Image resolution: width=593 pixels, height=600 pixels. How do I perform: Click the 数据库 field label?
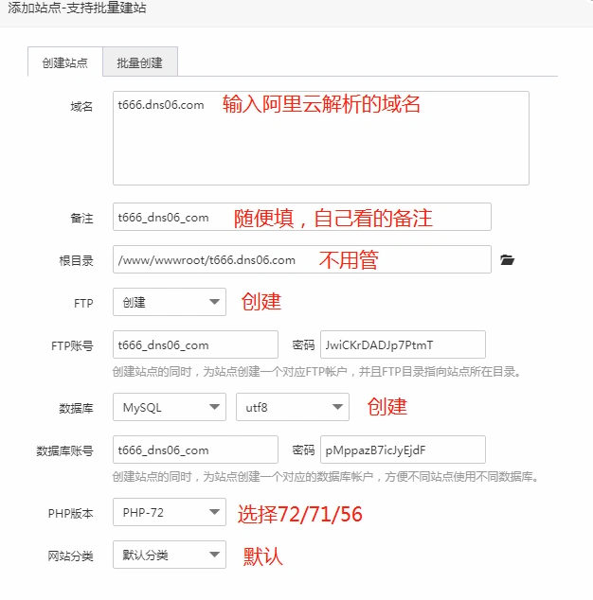(76, 408)
